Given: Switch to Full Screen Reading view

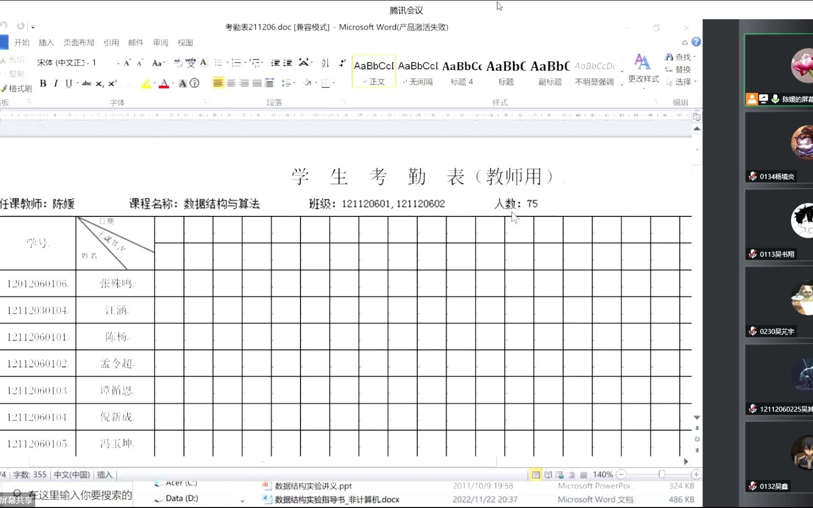Looking at the screenshot, I should coord(548,475).
